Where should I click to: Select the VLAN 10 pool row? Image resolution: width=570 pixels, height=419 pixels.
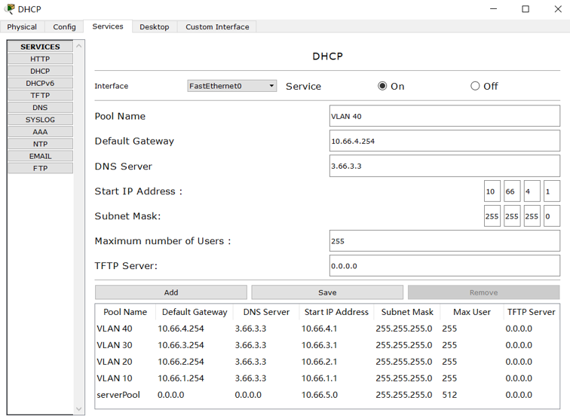click(327, 378)
